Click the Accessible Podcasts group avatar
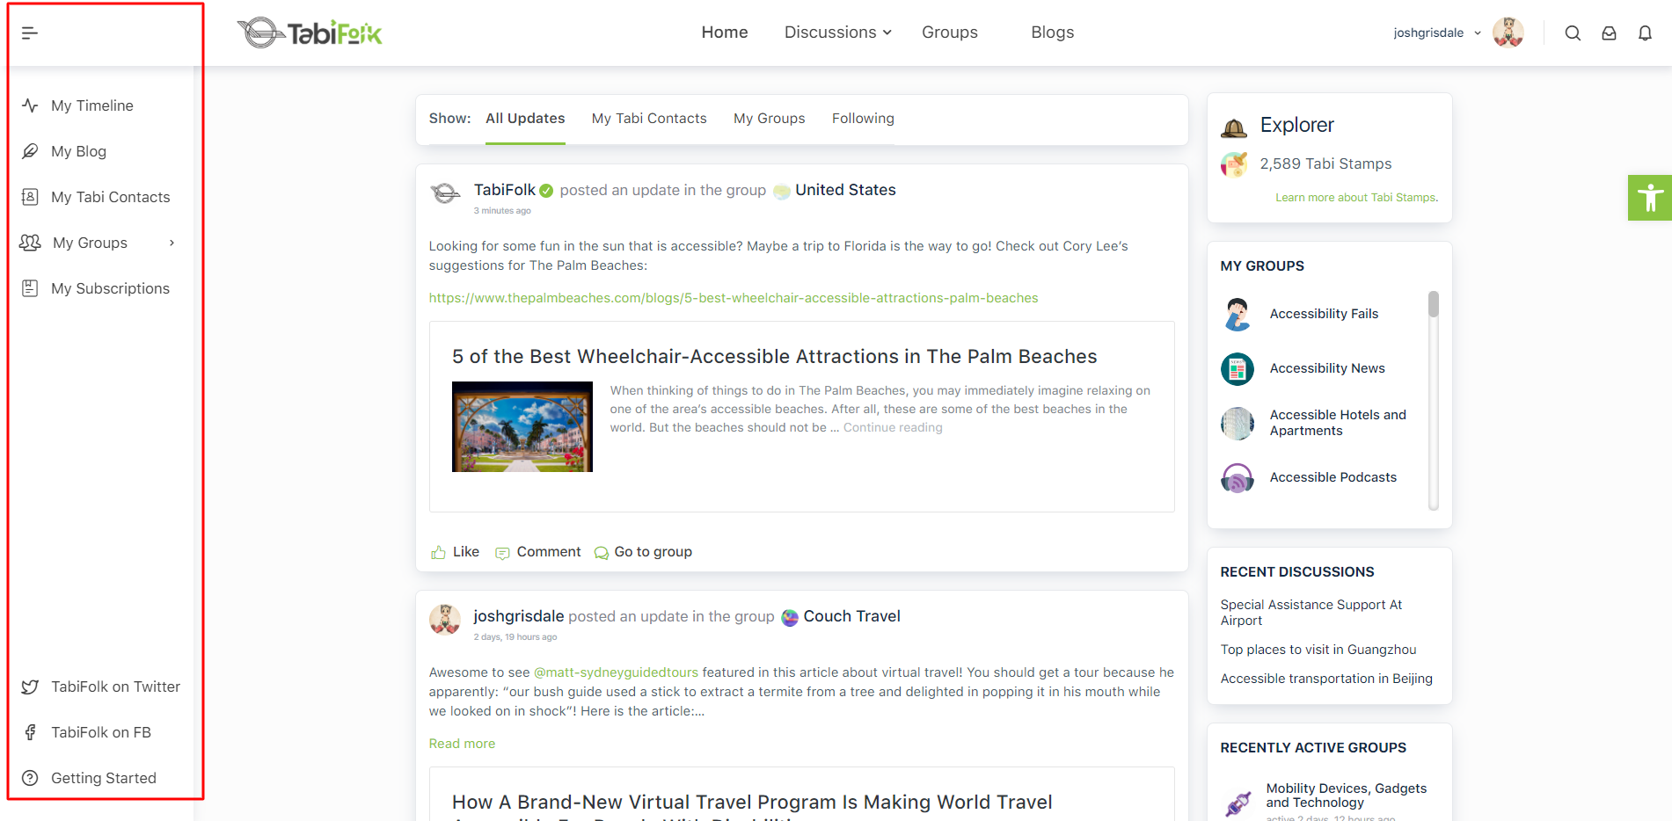 click(x=1238, y=478)
